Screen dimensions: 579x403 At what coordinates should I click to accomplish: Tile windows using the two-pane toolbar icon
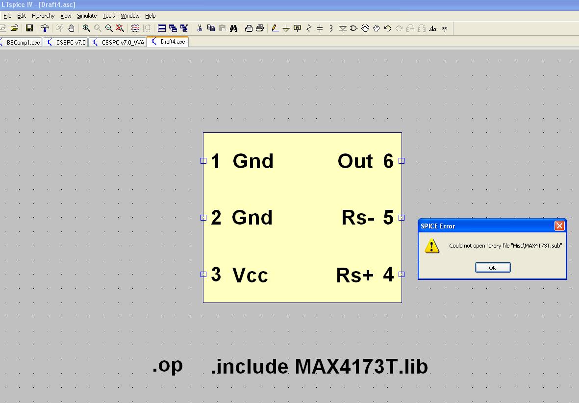162,28
